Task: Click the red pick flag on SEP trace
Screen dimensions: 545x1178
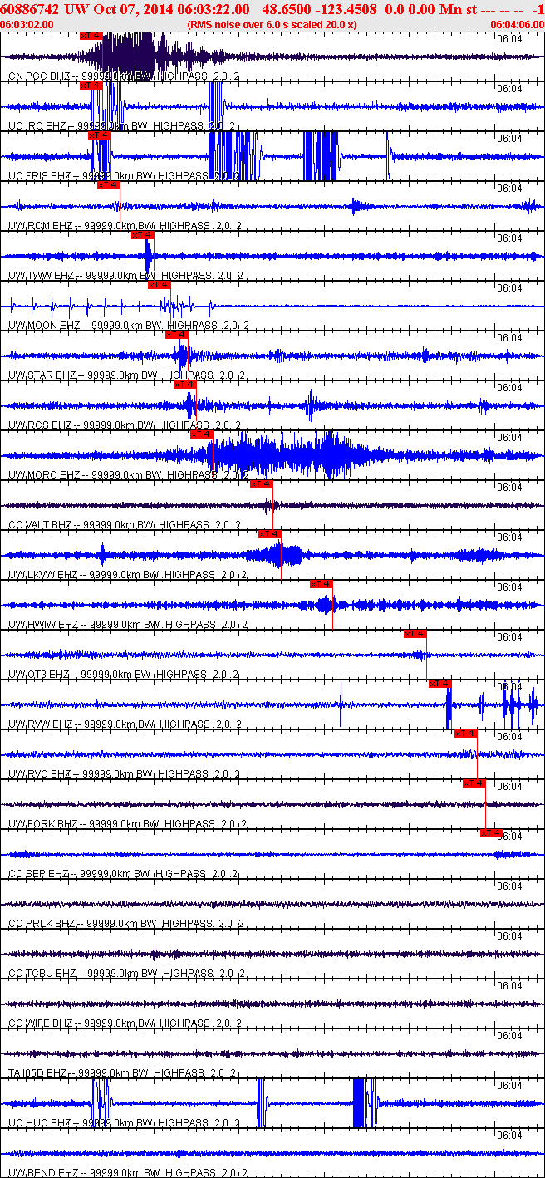Action: click(492, 833)
